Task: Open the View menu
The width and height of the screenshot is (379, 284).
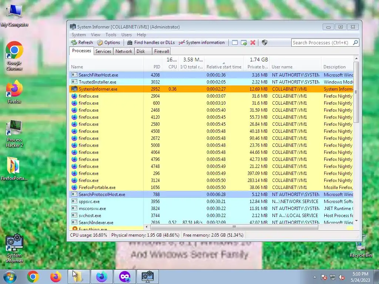Action: pos(95,35)
